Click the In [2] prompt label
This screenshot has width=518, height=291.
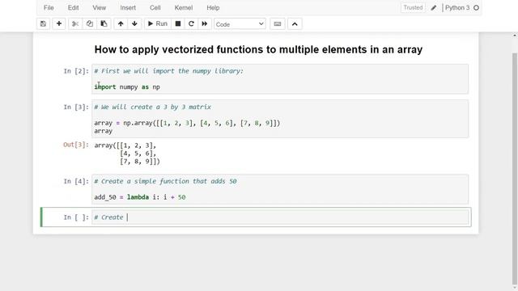tap(76, 71)
